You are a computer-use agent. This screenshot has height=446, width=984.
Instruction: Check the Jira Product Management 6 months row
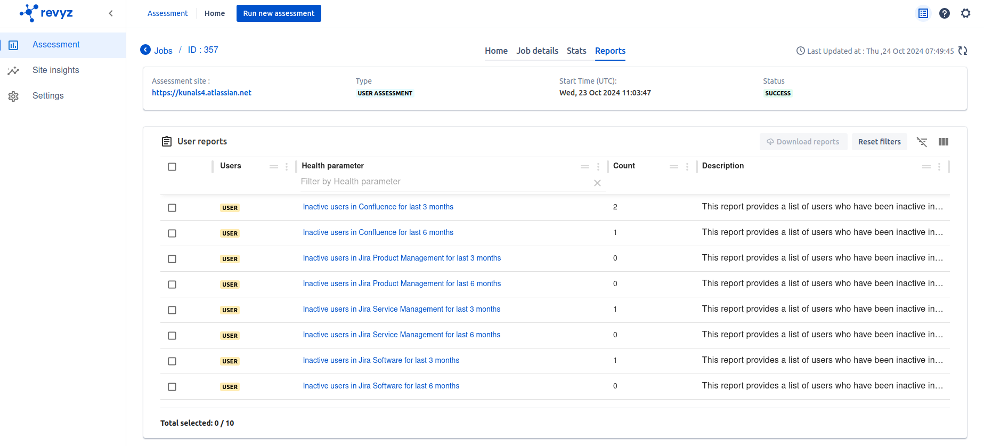(x=172, y=285)
